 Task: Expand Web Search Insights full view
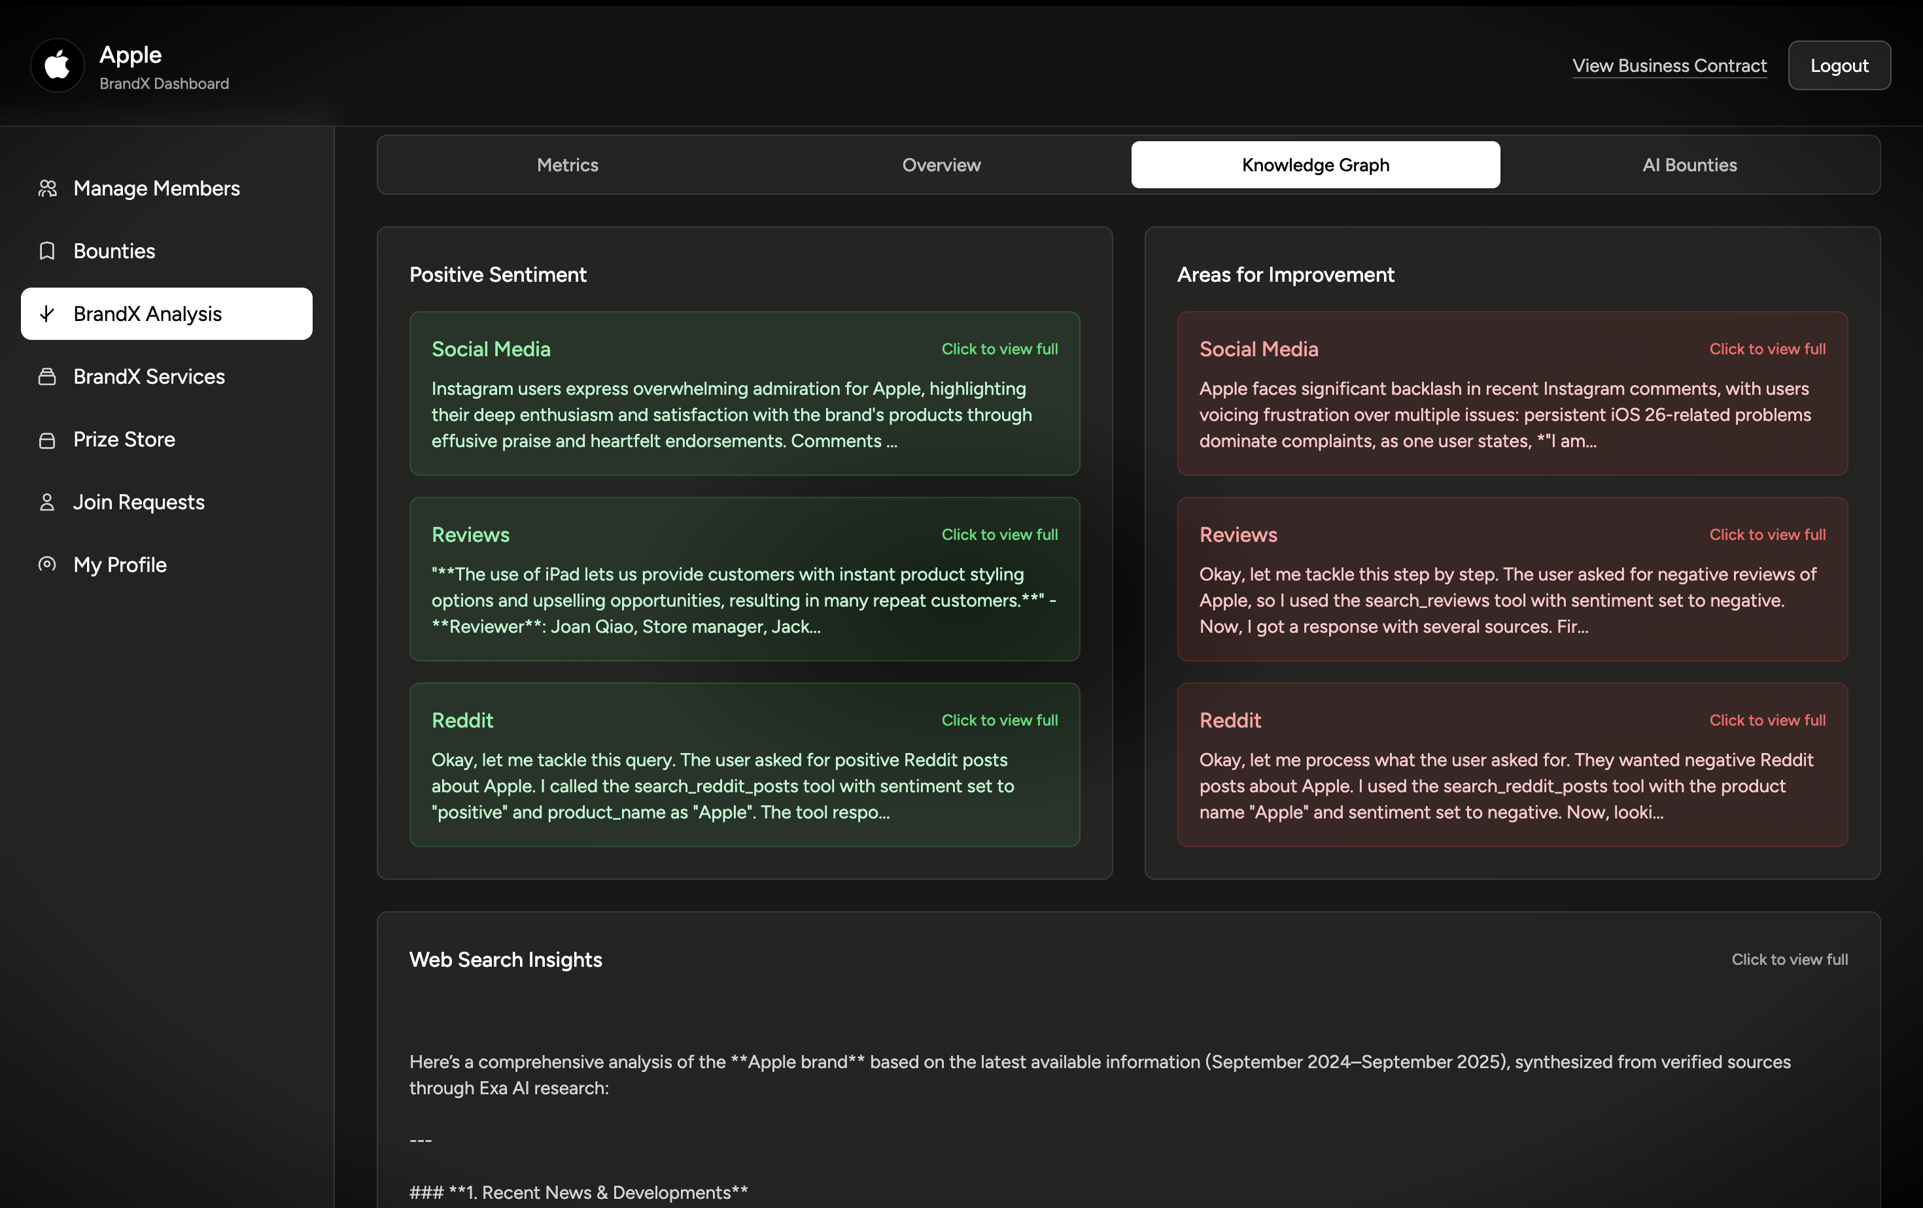coord(1789,960)
